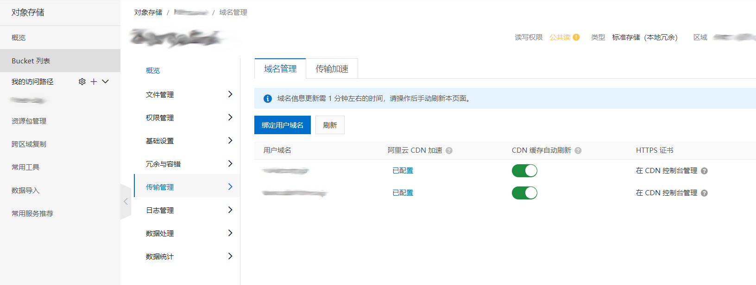
Task: Click the plus icon beside 我的访问路径
Action: pyautogui.click(x=94, y=81)
